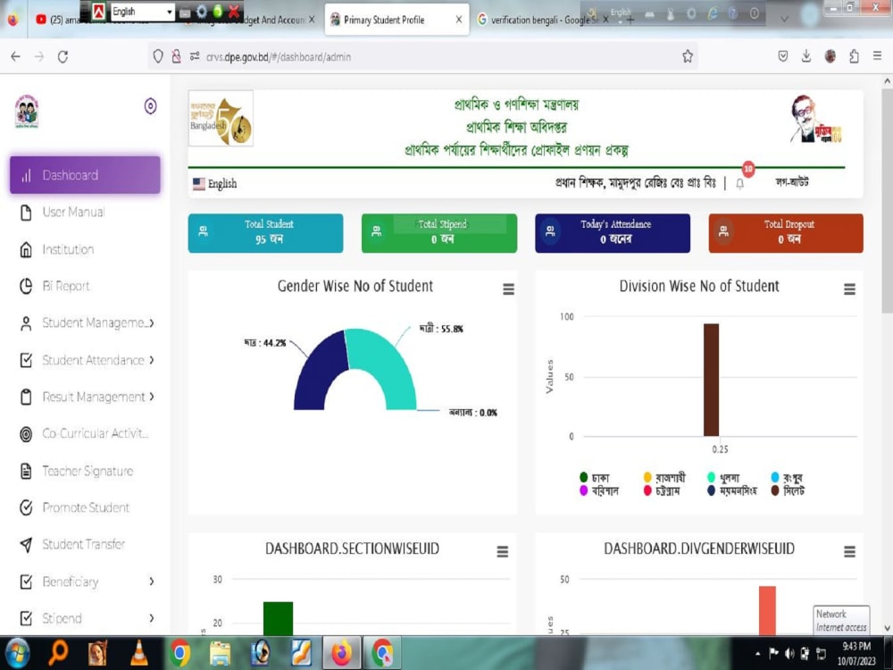
Task: Click the Stipend checkbox icon
Action: point(26,618)
